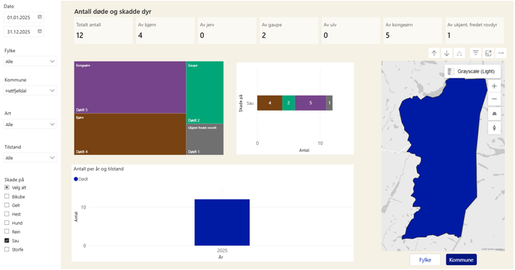Open start date calendar picker
The width and height of the screenshot is (515, 270).
pyautogui.click(x=40, y=17)
